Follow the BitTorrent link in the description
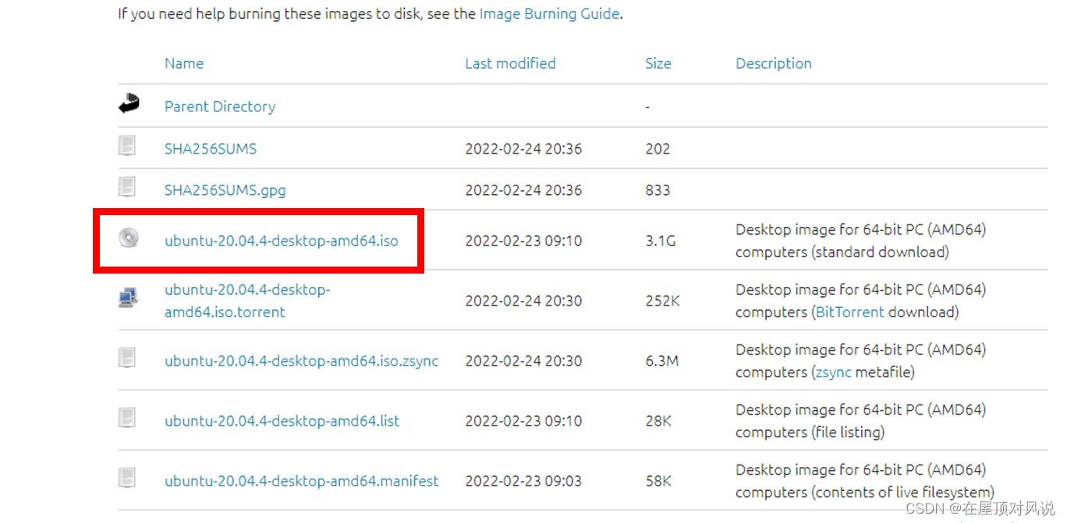This screenshot has height=523, width=1067. tap(849, 313)
